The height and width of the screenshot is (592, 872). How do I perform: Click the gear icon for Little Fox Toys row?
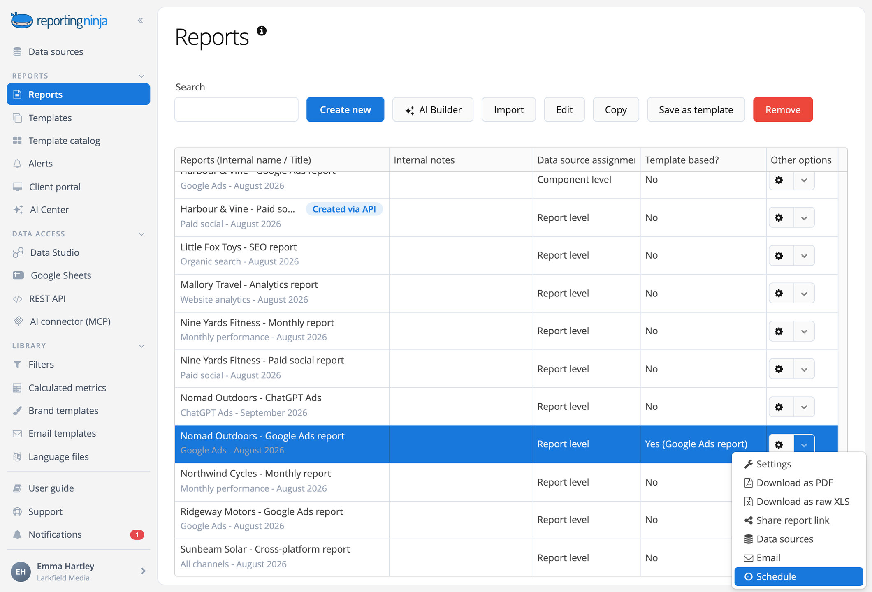779,255
